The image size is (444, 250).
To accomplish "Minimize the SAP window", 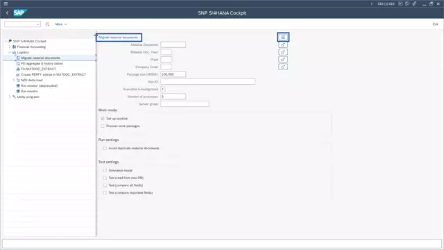I will [424, 4].
